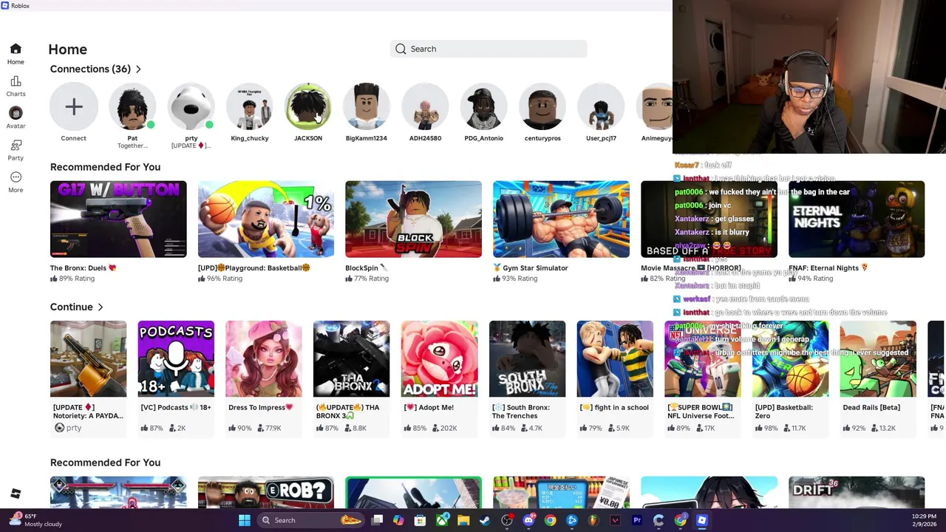Open Party in the sidebar
Screen dimensions: 946x532
coord(16,150)
